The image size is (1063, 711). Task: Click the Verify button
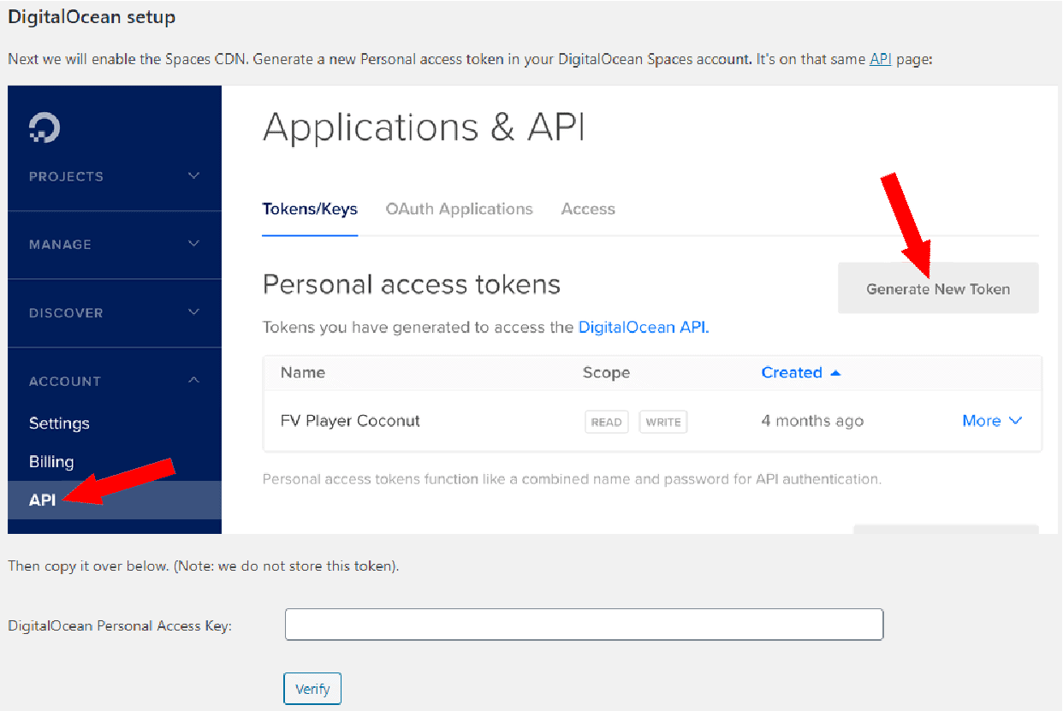(312, 689)
